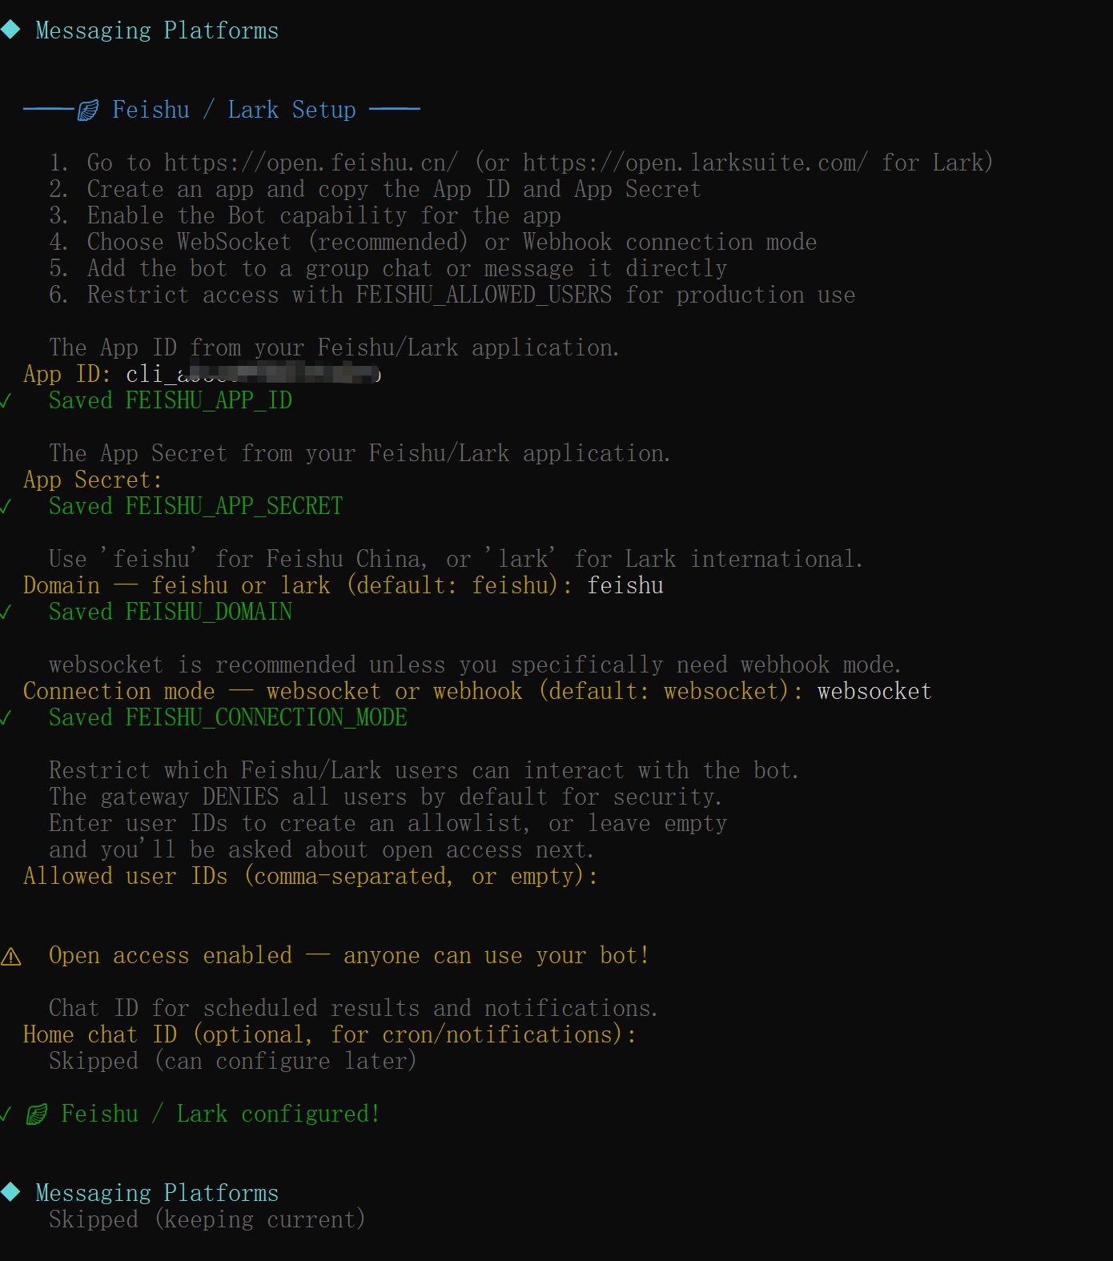Click the checkmark next to Saved FEISHU_DOMAIN
1113x1261 pixels.
point(6,612)
